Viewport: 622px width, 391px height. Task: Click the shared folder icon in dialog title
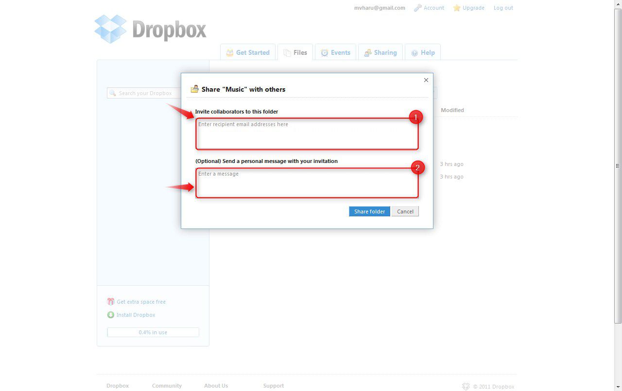click(x=195, y=89)
